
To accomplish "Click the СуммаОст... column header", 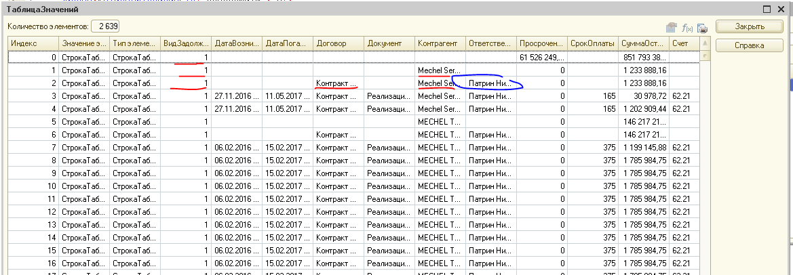I will pyautogui.click(x=644, y=44).
